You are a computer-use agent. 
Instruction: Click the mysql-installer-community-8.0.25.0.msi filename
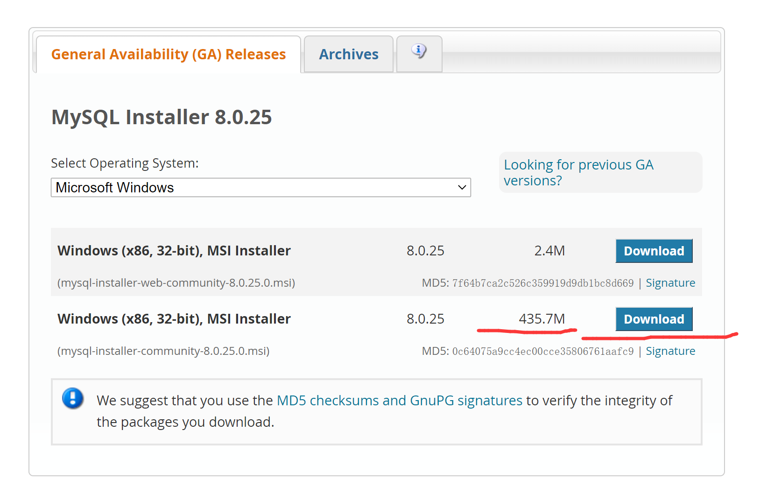pyautogui.click(x=163, y=351)
